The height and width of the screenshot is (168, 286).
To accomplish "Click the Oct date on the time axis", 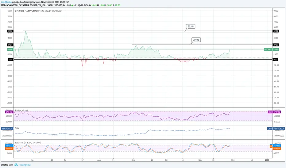I will (166, 160).
